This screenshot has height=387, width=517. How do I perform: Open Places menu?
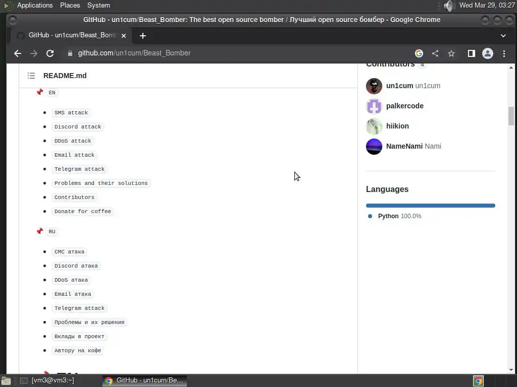click(x=70, y=5)
